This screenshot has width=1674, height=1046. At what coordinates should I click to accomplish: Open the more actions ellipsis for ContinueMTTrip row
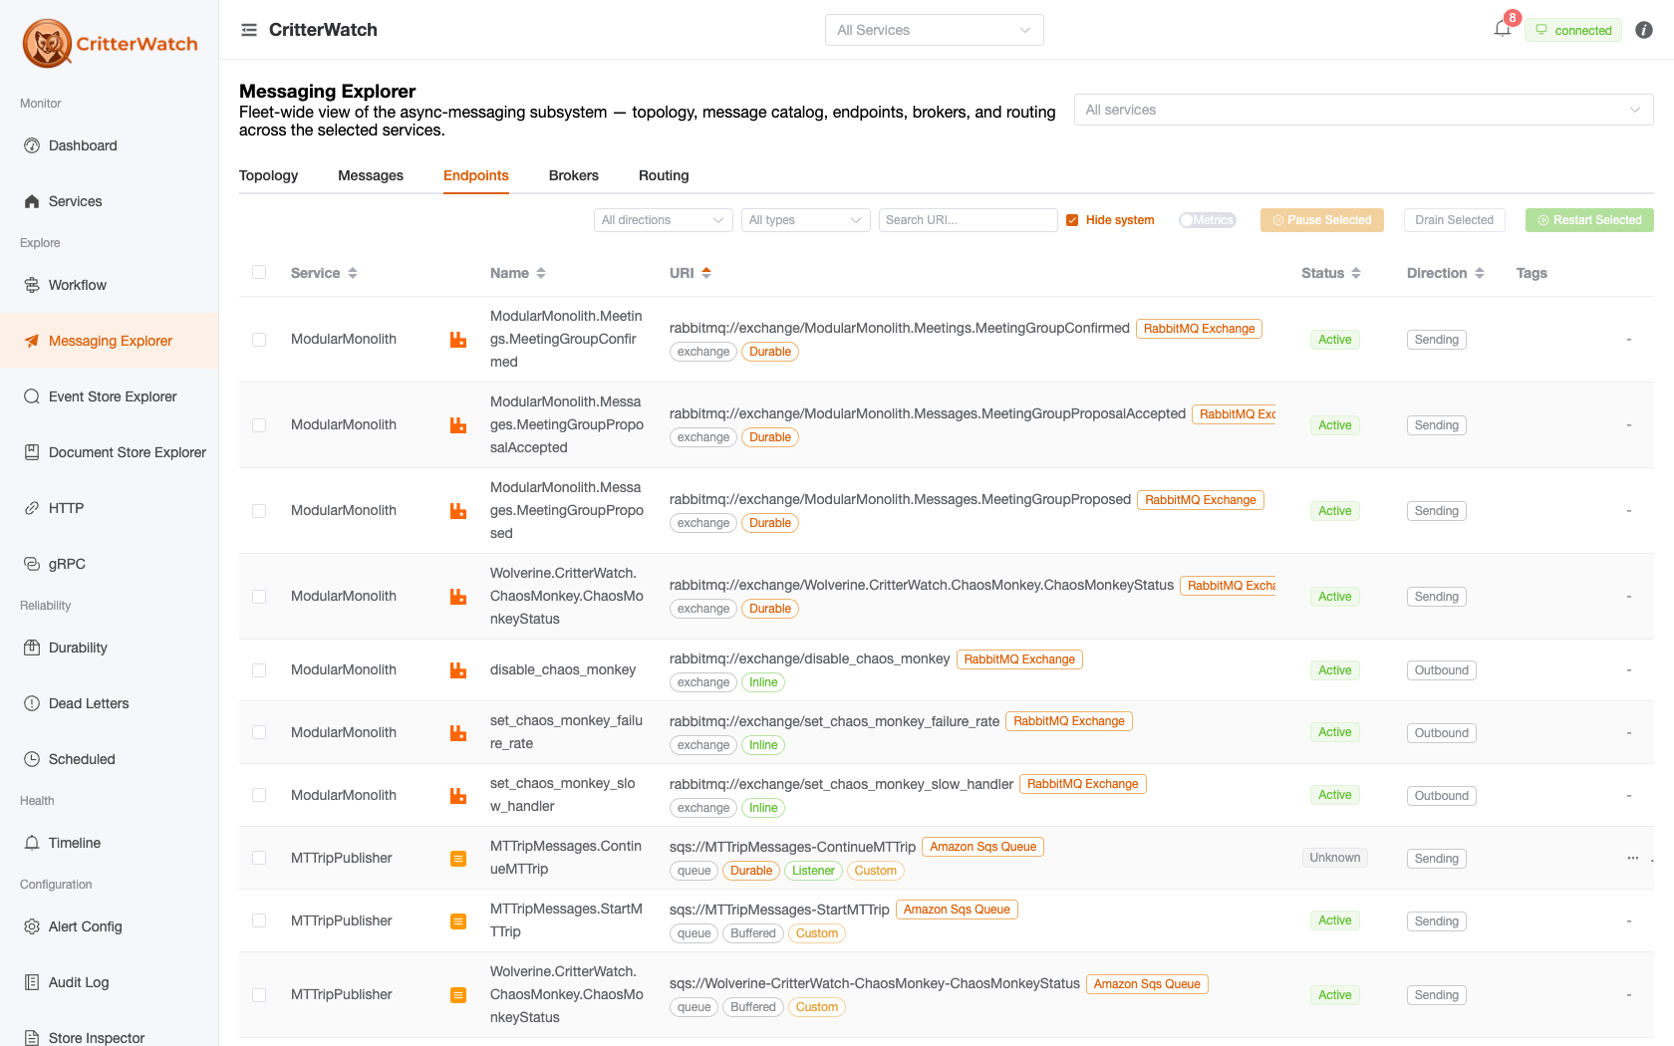click(1633, 858)
